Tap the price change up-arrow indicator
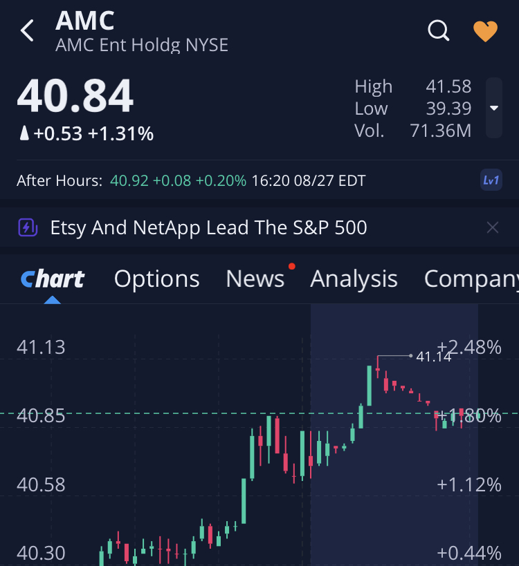Viewport: 519px width, 566px height. [24, 133]
